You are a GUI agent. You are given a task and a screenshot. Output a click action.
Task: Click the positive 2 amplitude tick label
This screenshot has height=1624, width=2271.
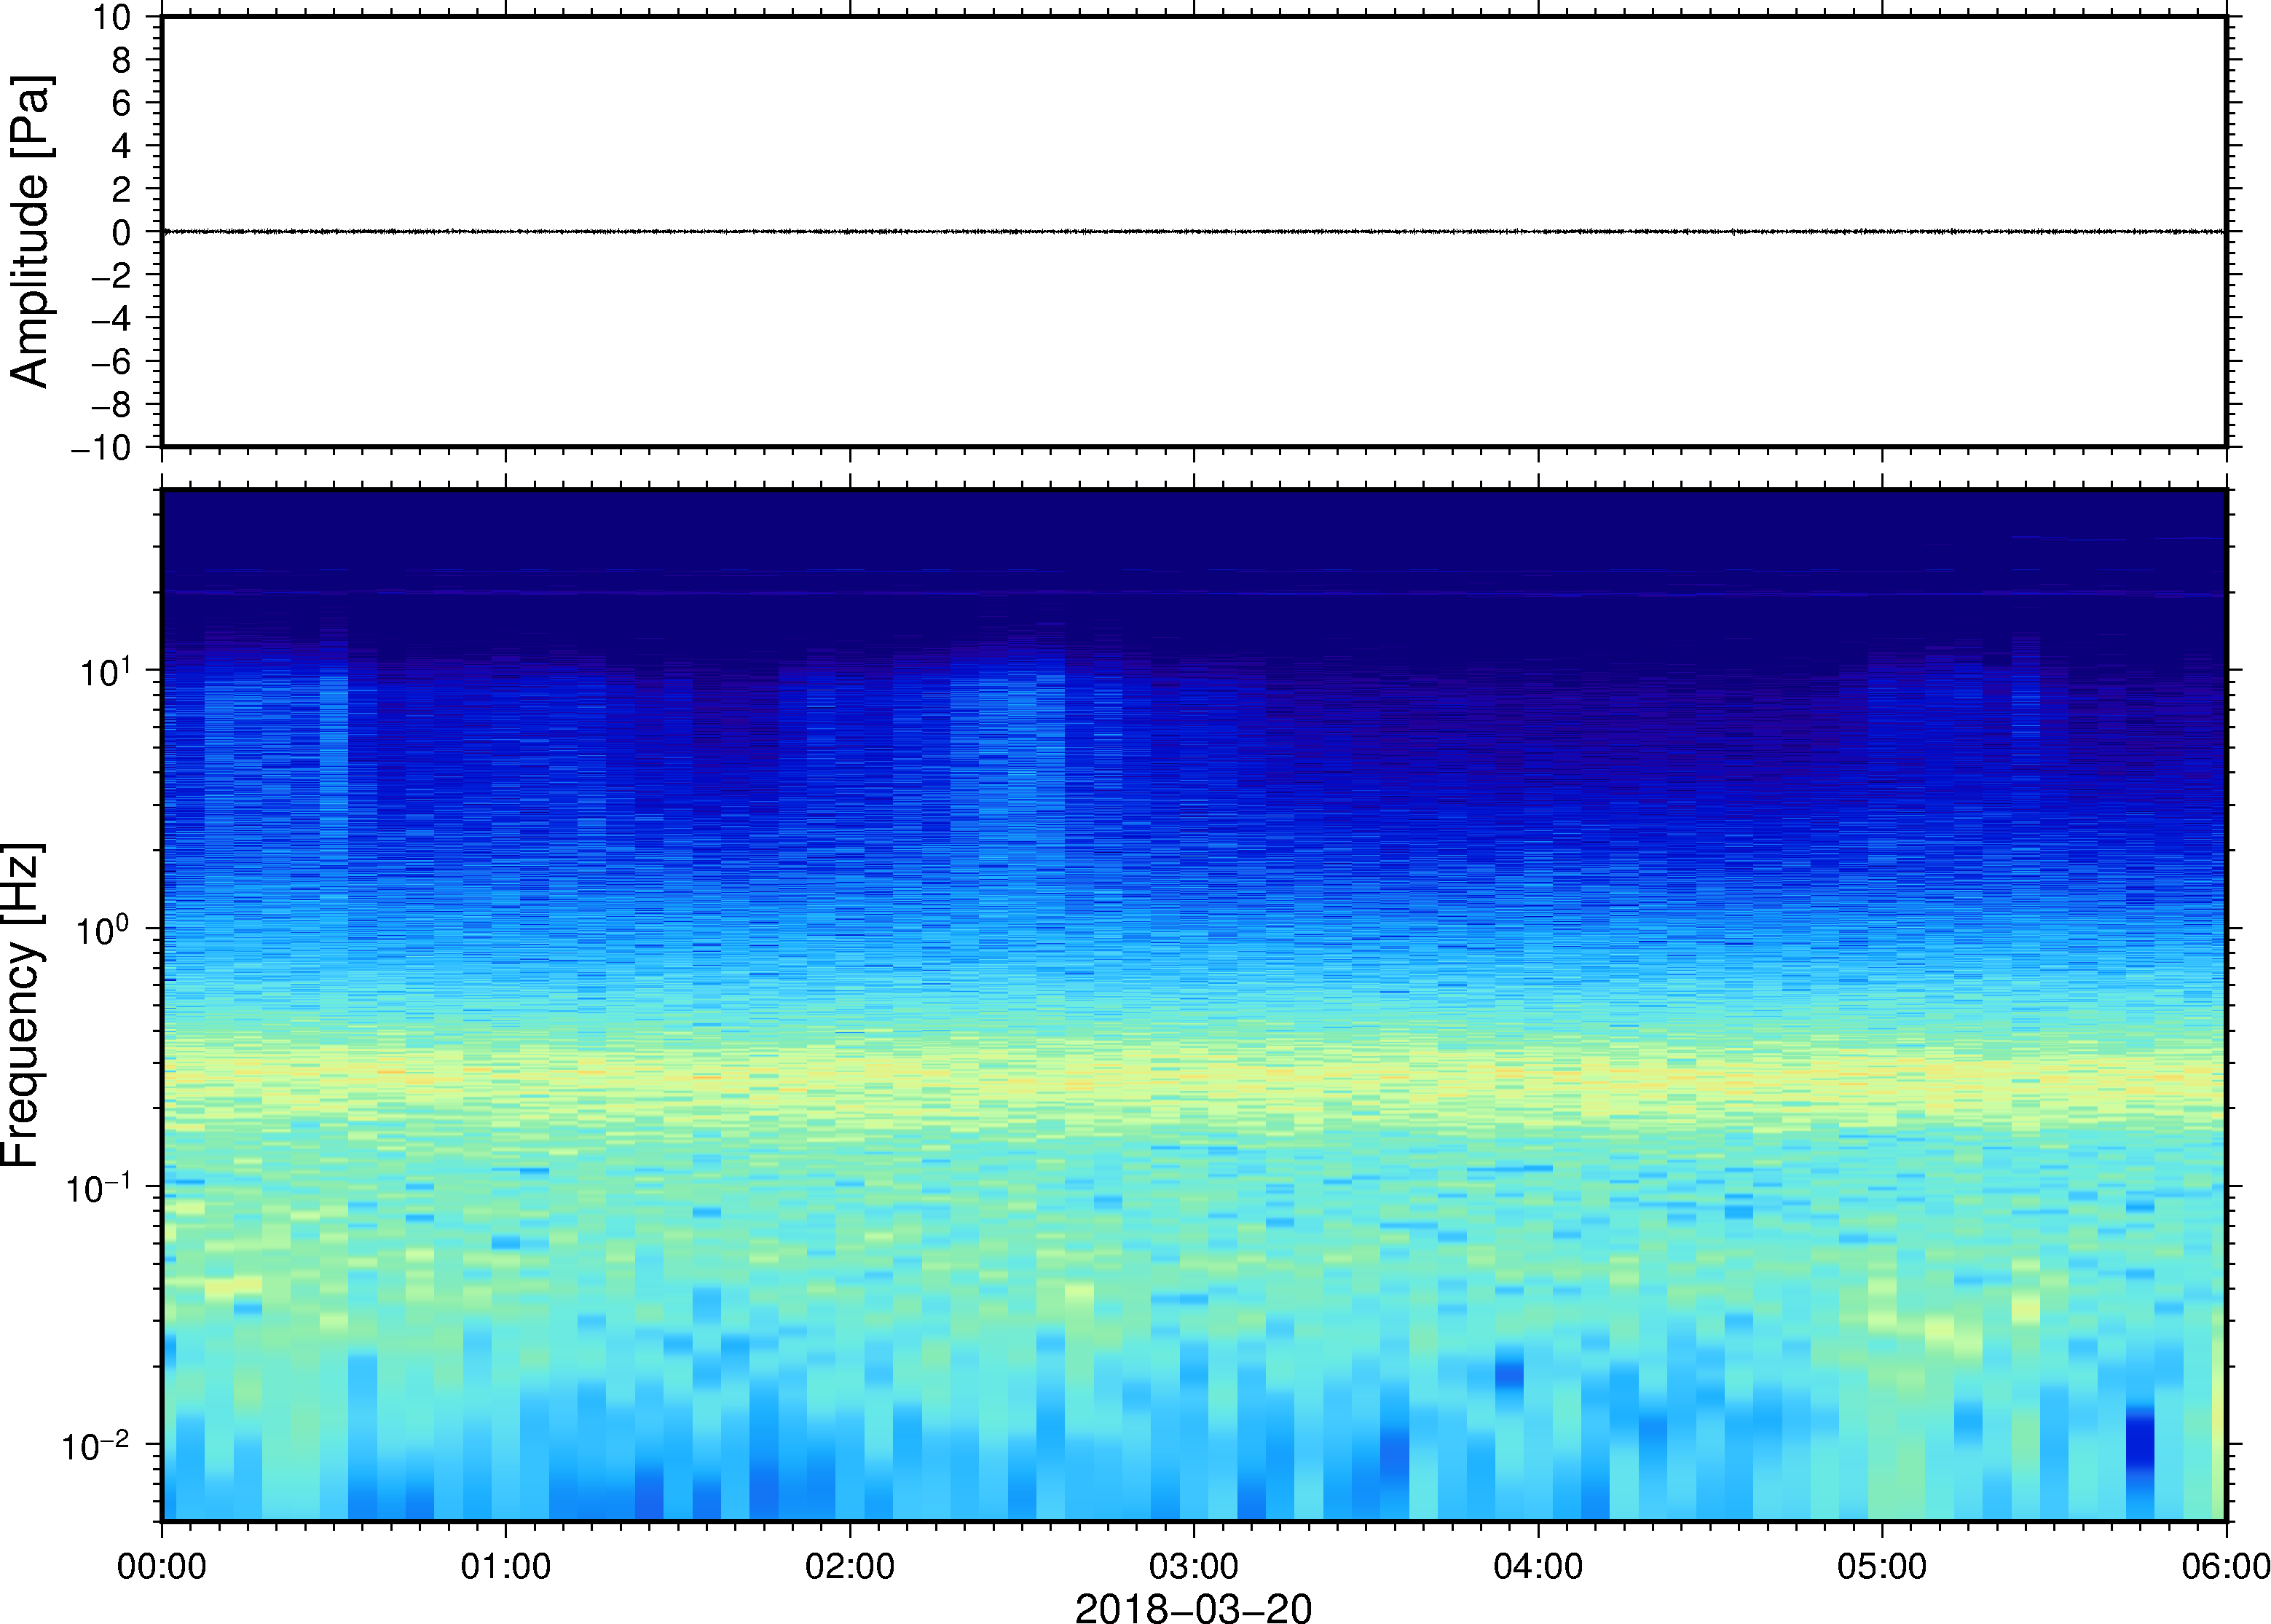(122, 189)
